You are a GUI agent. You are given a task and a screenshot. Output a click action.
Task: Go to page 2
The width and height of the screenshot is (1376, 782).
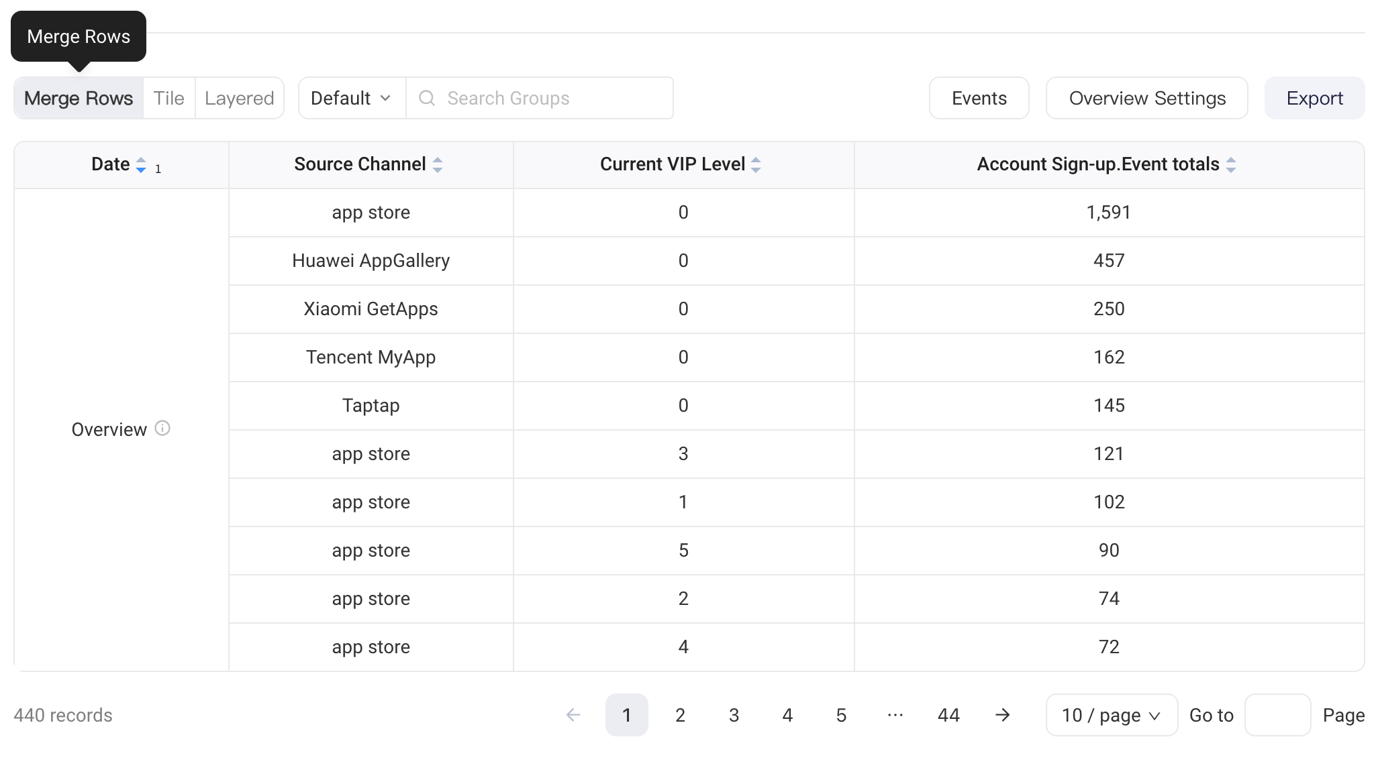[x=680, y=715]
